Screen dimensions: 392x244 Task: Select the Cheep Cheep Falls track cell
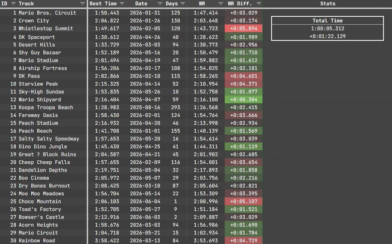52,162
